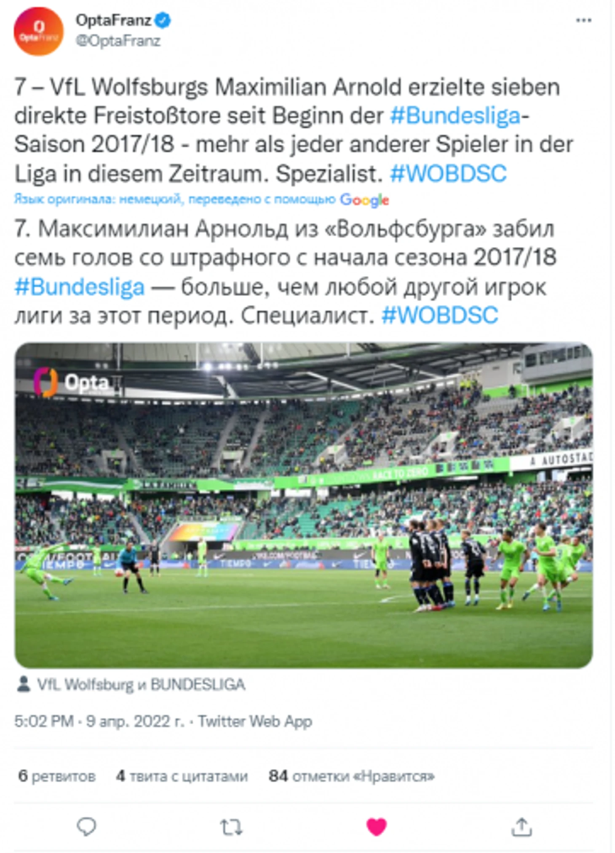615x853 pixels.
Task: View the 84 likes list
Action: click(352, 776)
